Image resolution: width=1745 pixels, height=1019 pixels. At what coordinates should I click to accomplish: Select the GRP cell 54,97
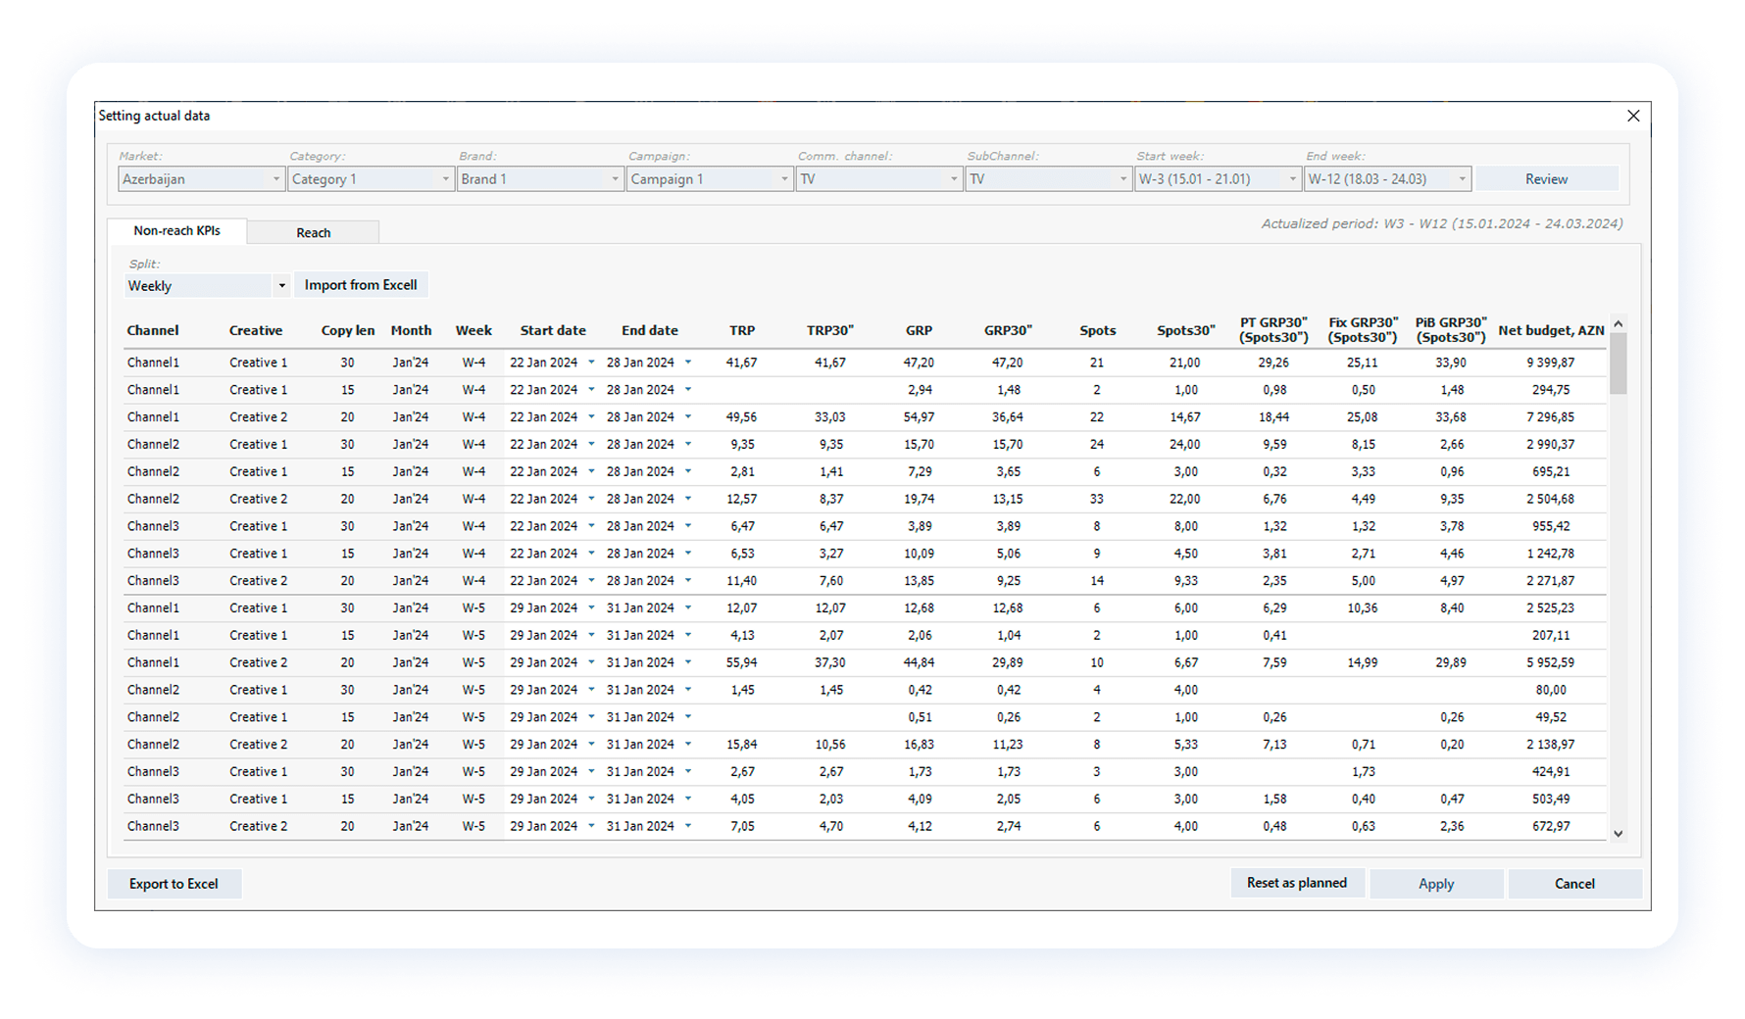919,417
